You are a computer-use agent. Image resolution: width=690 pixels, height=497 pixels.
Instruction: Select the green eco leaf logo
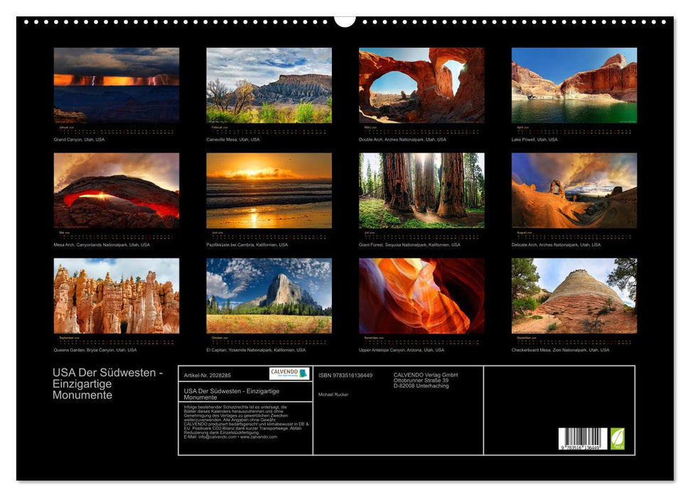[x=617, y=439]
